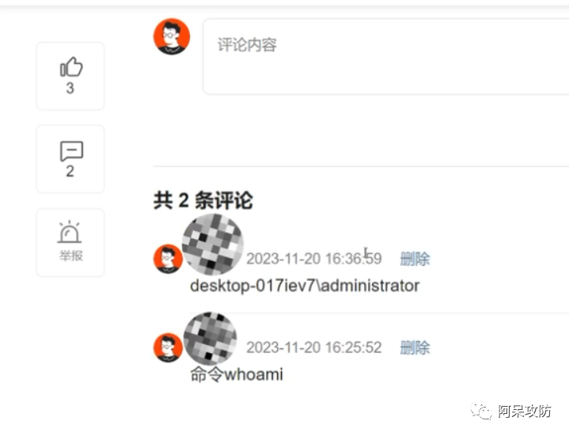Click the 举报 report label
This screenshot has width=569, height=436.
(71, 256)
